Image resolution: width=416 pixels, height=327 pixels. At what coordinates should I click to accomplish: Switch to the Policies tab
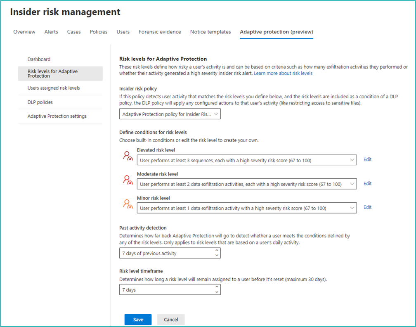98,32
